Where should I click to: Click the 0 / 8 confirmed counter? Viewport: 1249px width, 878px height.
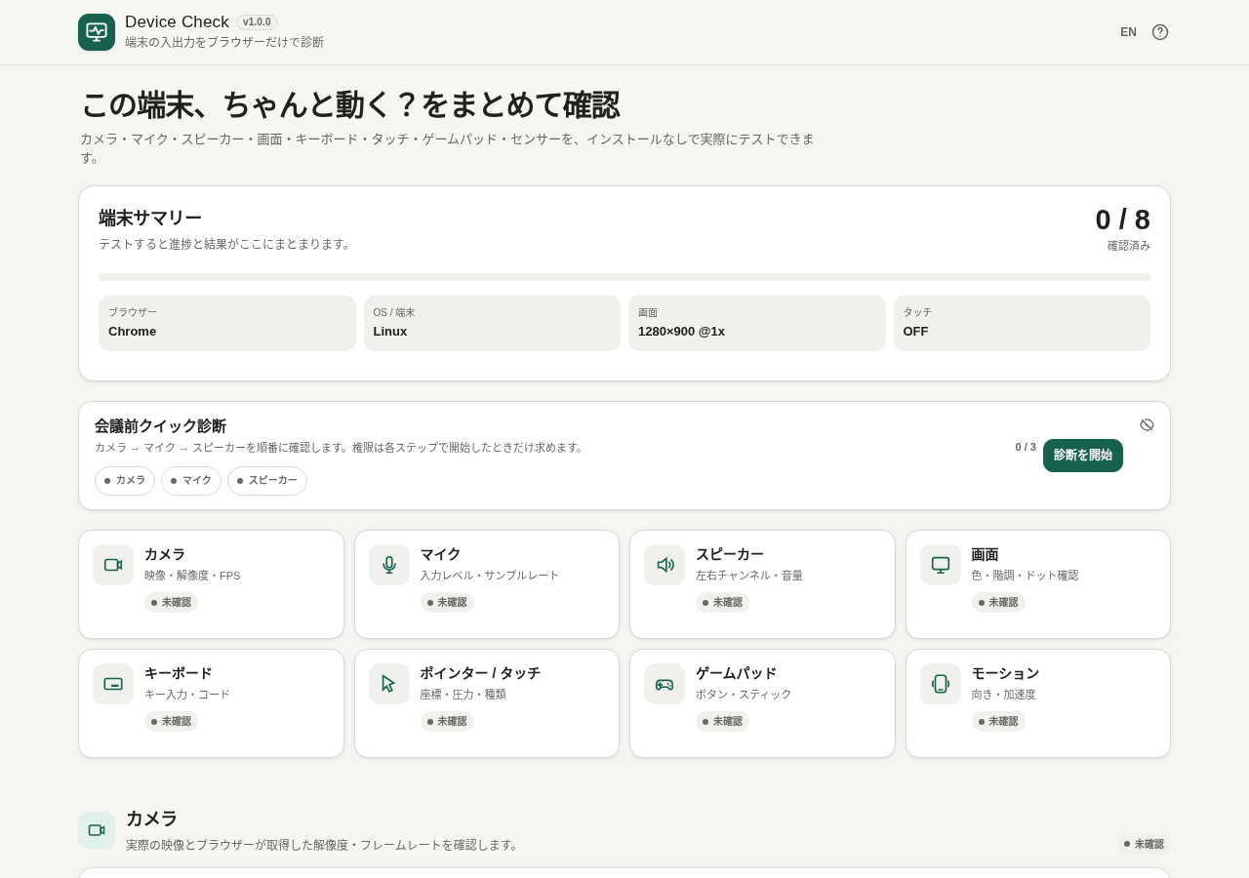coord(1122,219)
